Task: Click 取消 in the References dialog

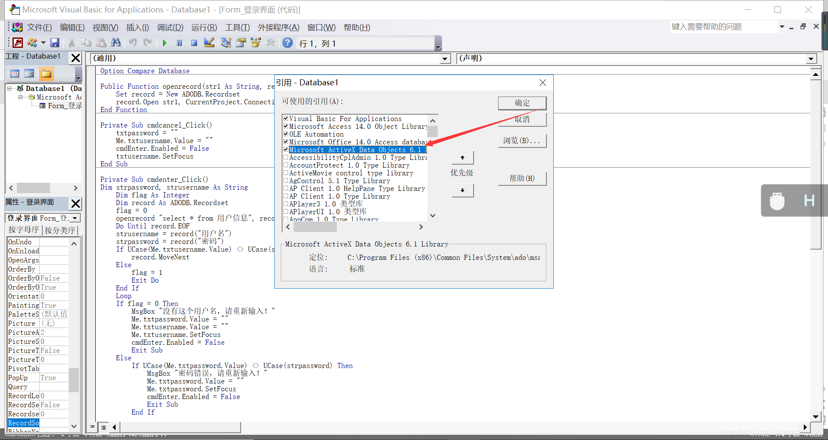Action: pyautogui.click(x=522, y=119)
